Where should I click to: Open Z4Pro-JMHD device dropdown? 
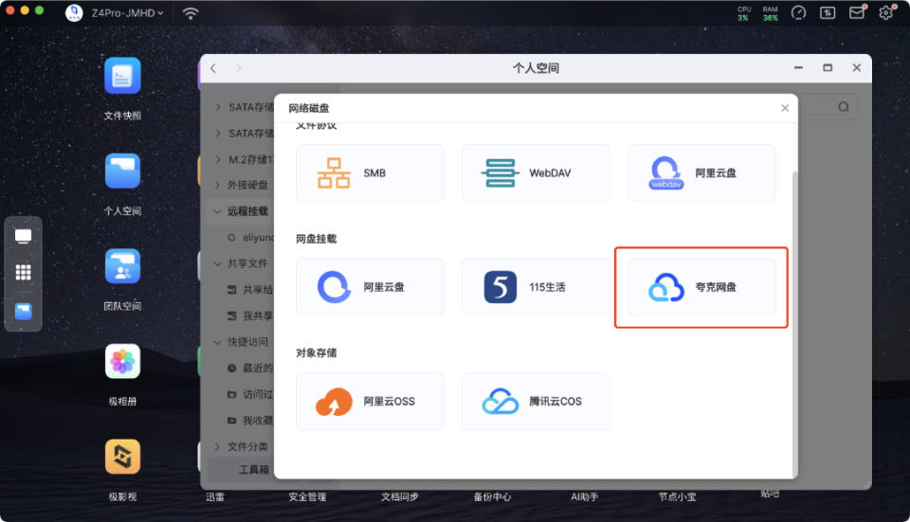coord(127,12)
